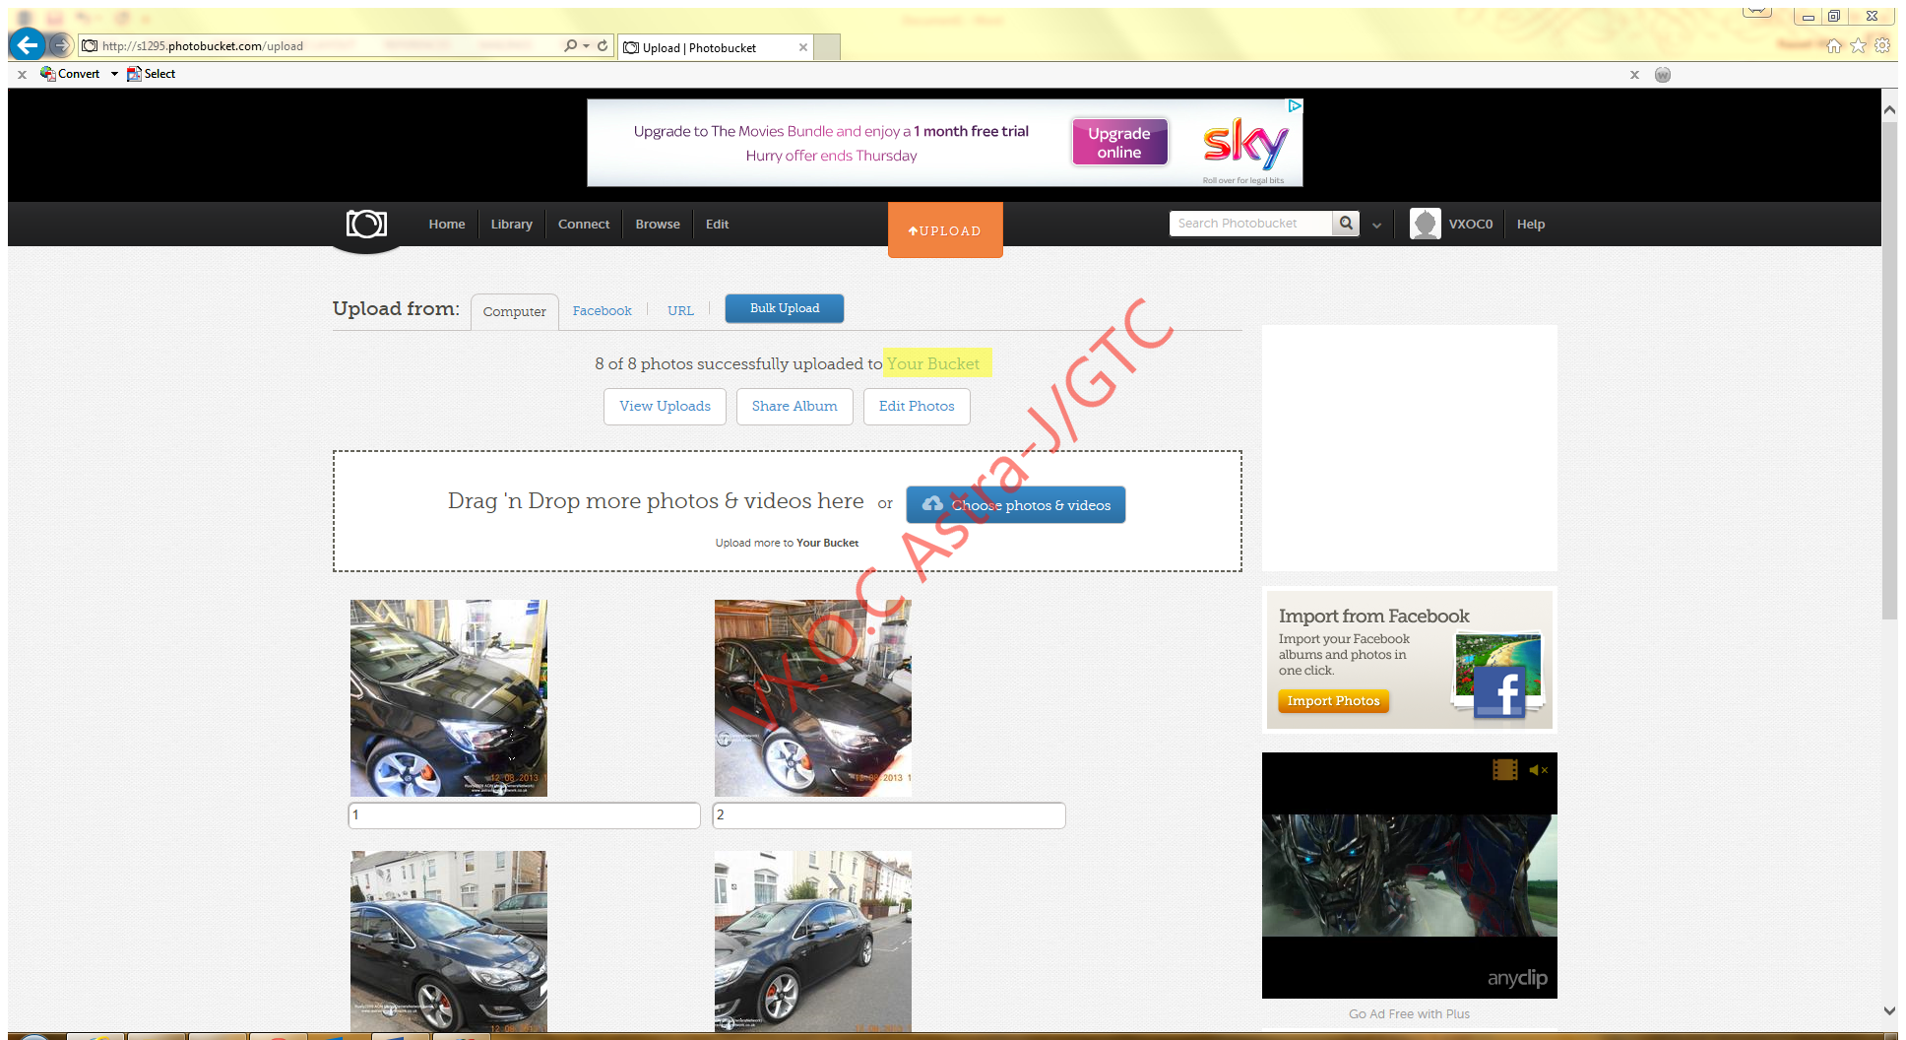Click the caption field labeled 1
The image size is (1906, 1040).
pos(525,814)
